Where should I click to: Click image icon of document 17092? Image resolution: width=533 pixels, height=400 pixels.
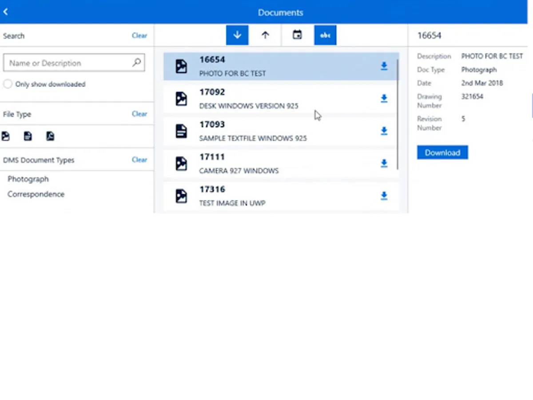[181, 99]
